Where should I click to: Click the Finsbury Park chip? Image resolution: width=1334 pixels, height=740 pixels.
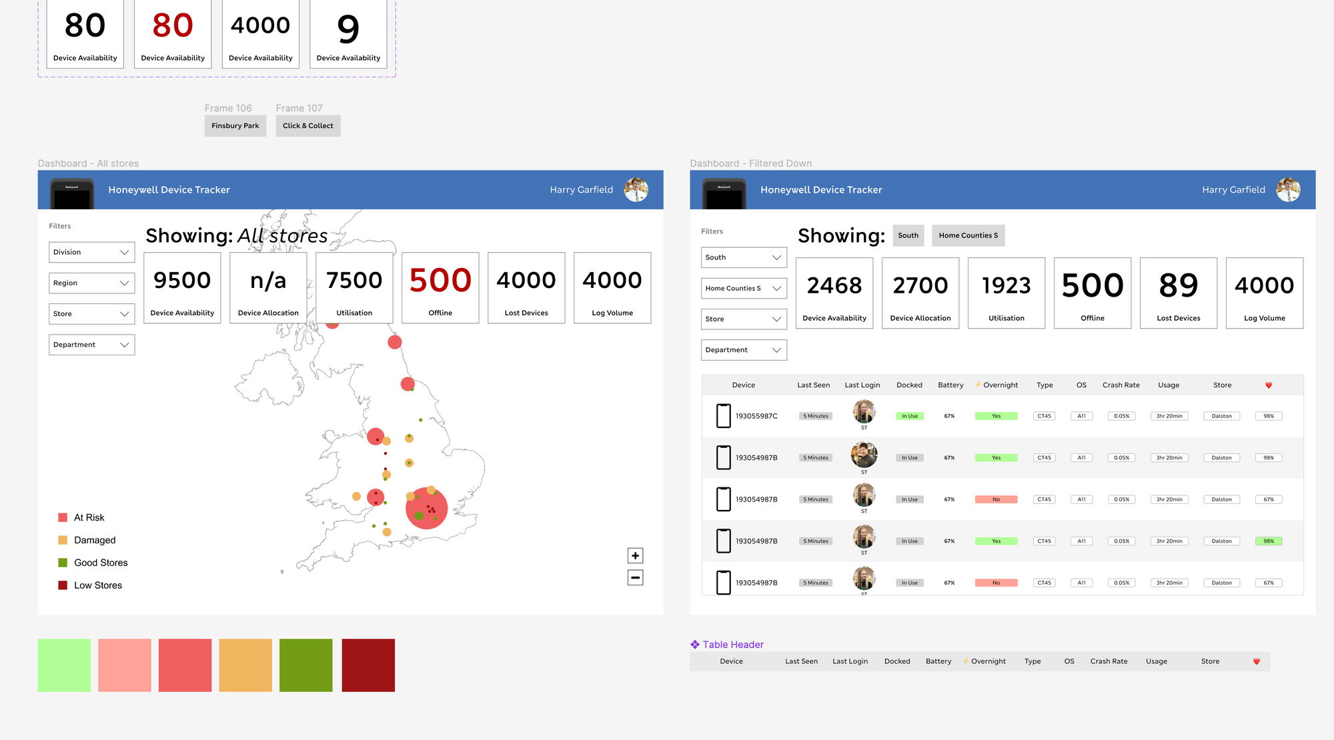[235, 126]
